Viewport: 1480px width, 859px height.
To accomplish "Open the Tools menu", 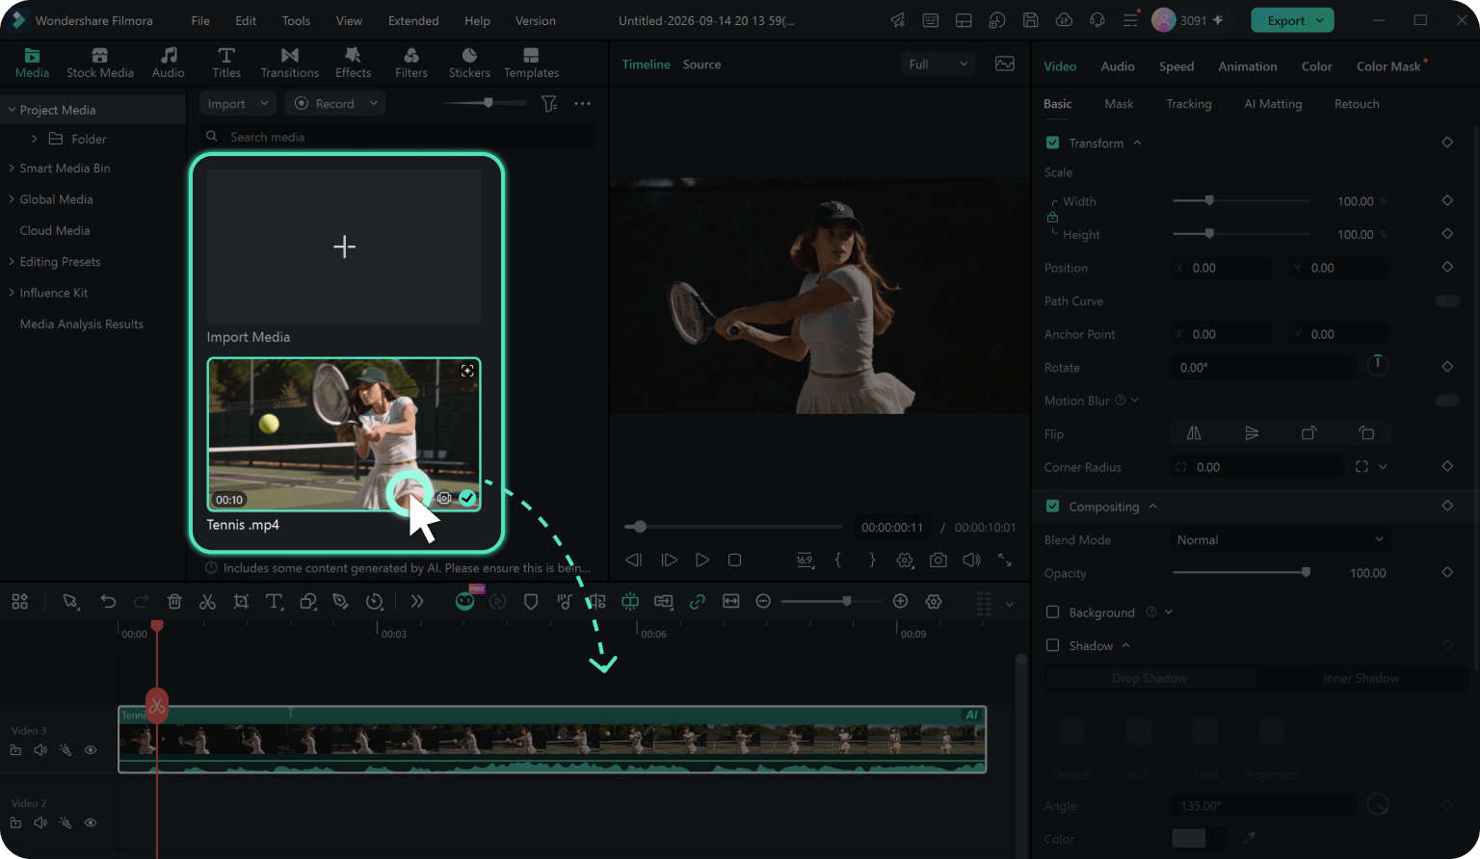I will point(296,20).
